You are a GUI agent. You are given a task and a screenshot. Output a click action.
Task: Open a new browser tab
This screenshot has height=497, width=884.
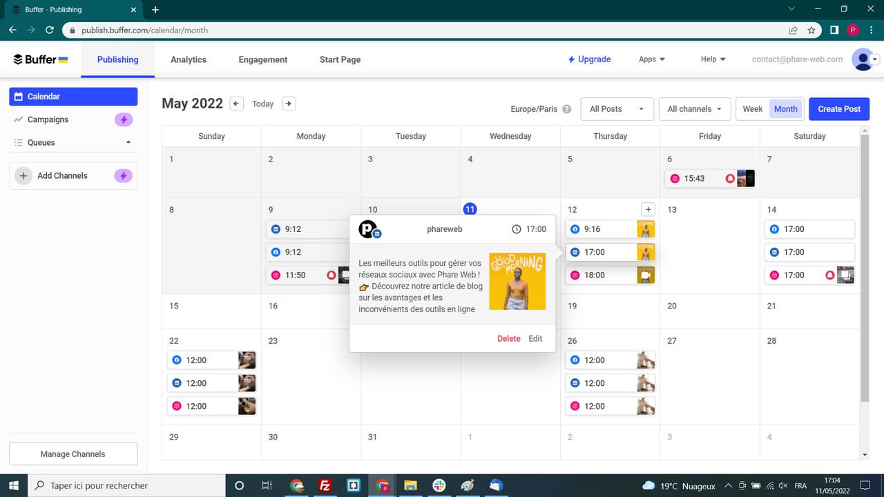click(x=155, y=10)
